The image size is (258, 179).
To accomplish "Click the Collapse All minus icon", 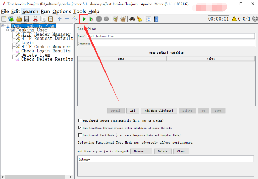I will [x=67, y=19].
